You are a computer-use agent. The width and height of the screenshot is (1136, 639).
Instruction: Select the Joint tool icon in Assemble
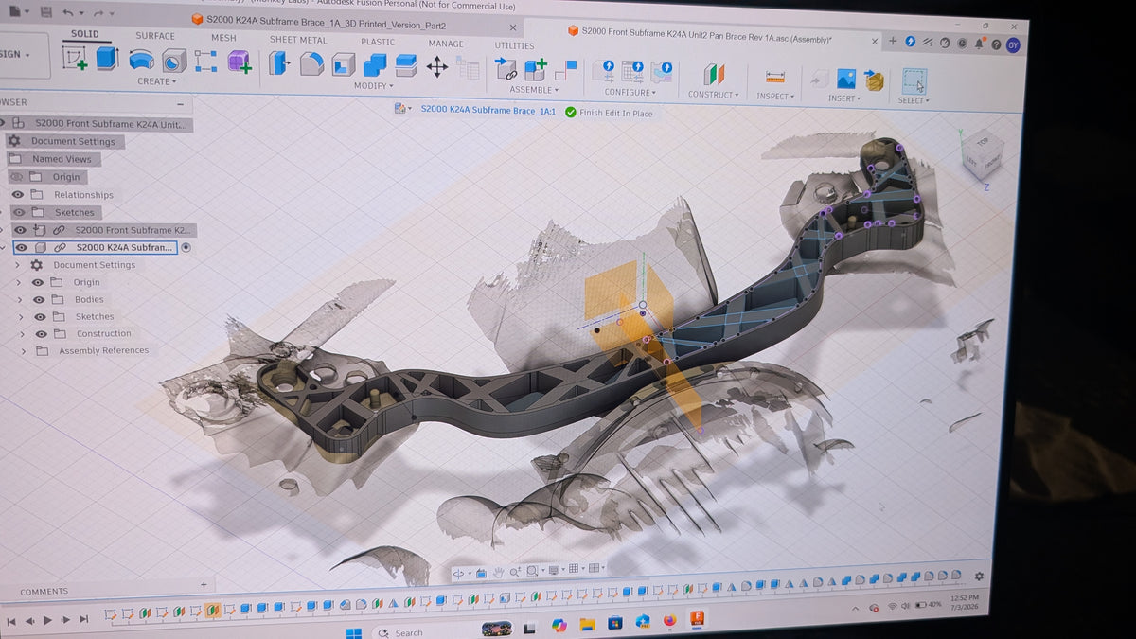point(506,68)
